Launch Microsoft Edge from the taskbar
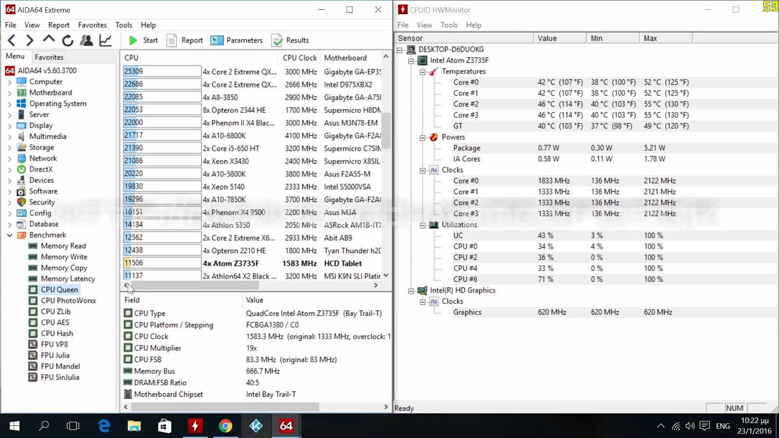 click(x=104, y=426)
